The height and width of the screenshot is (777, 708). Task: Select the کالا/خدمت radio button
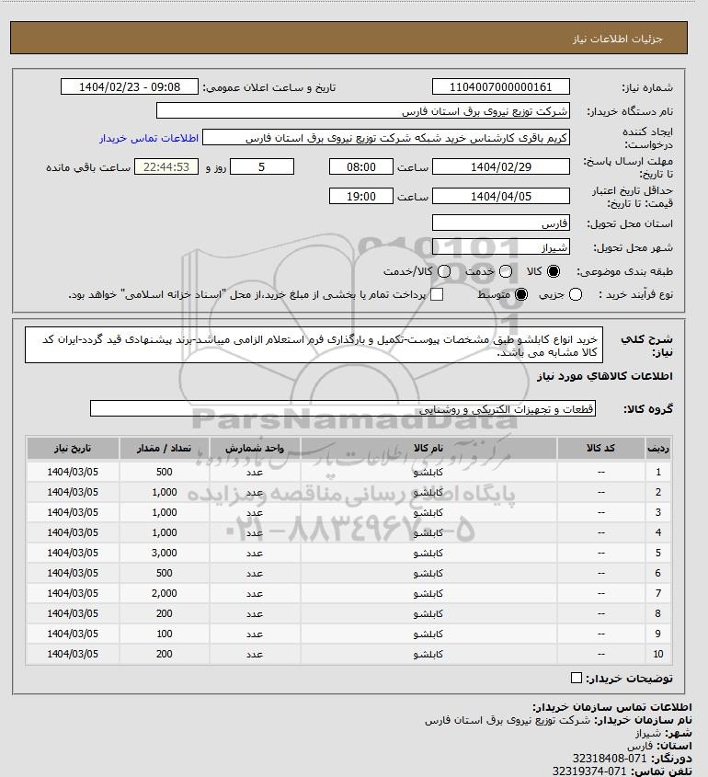coord(444,271)
